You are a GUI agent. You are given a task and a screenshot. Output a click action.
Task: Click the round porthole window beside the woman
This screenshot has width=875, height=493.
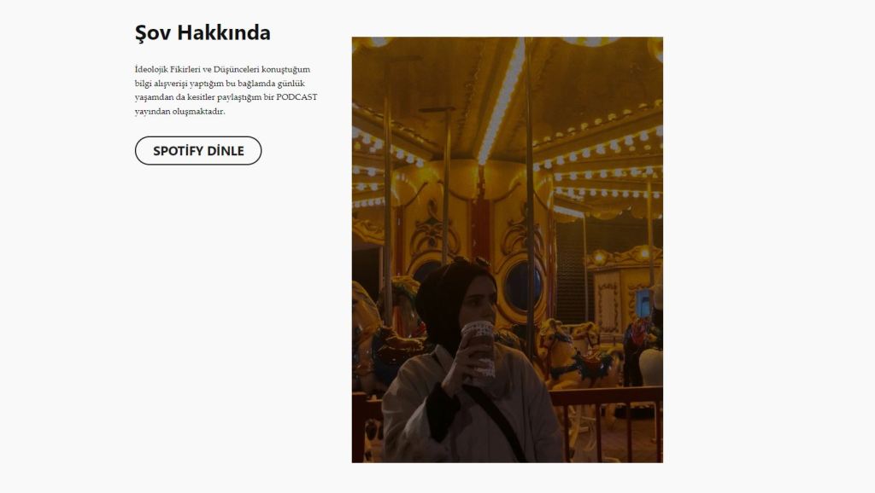(522, 287)
